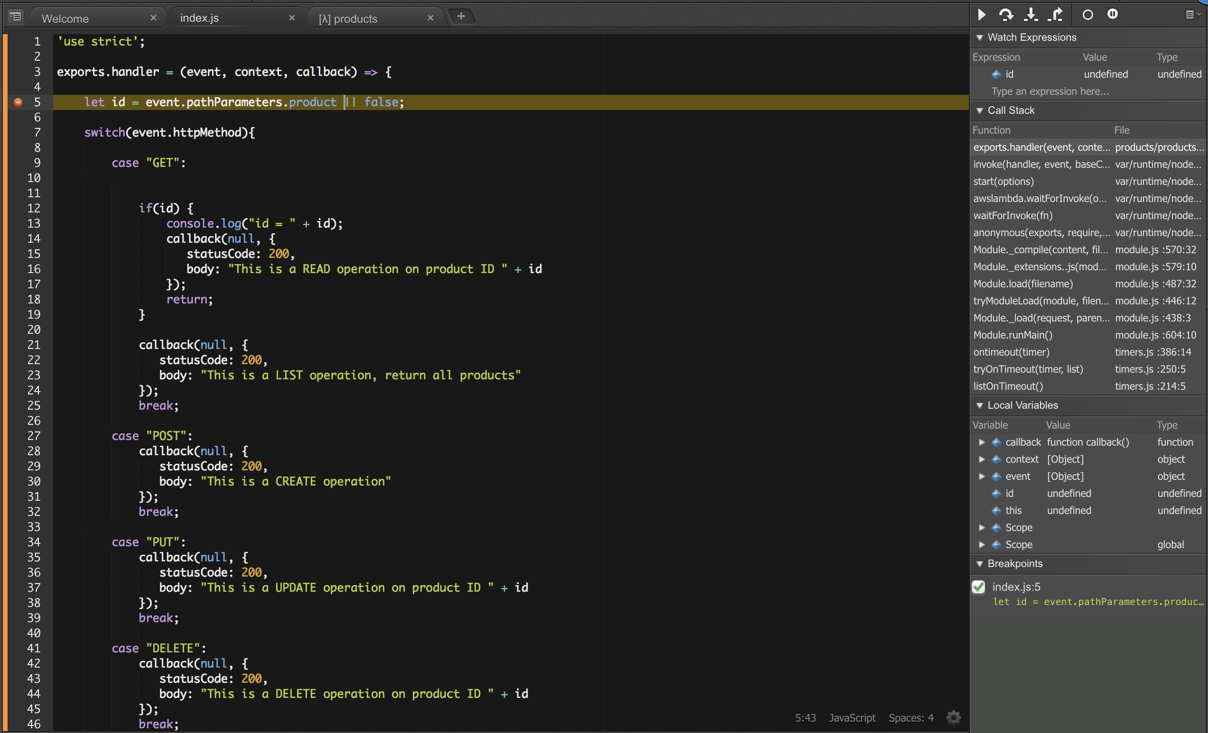Expand the context variable

(982, 459)
